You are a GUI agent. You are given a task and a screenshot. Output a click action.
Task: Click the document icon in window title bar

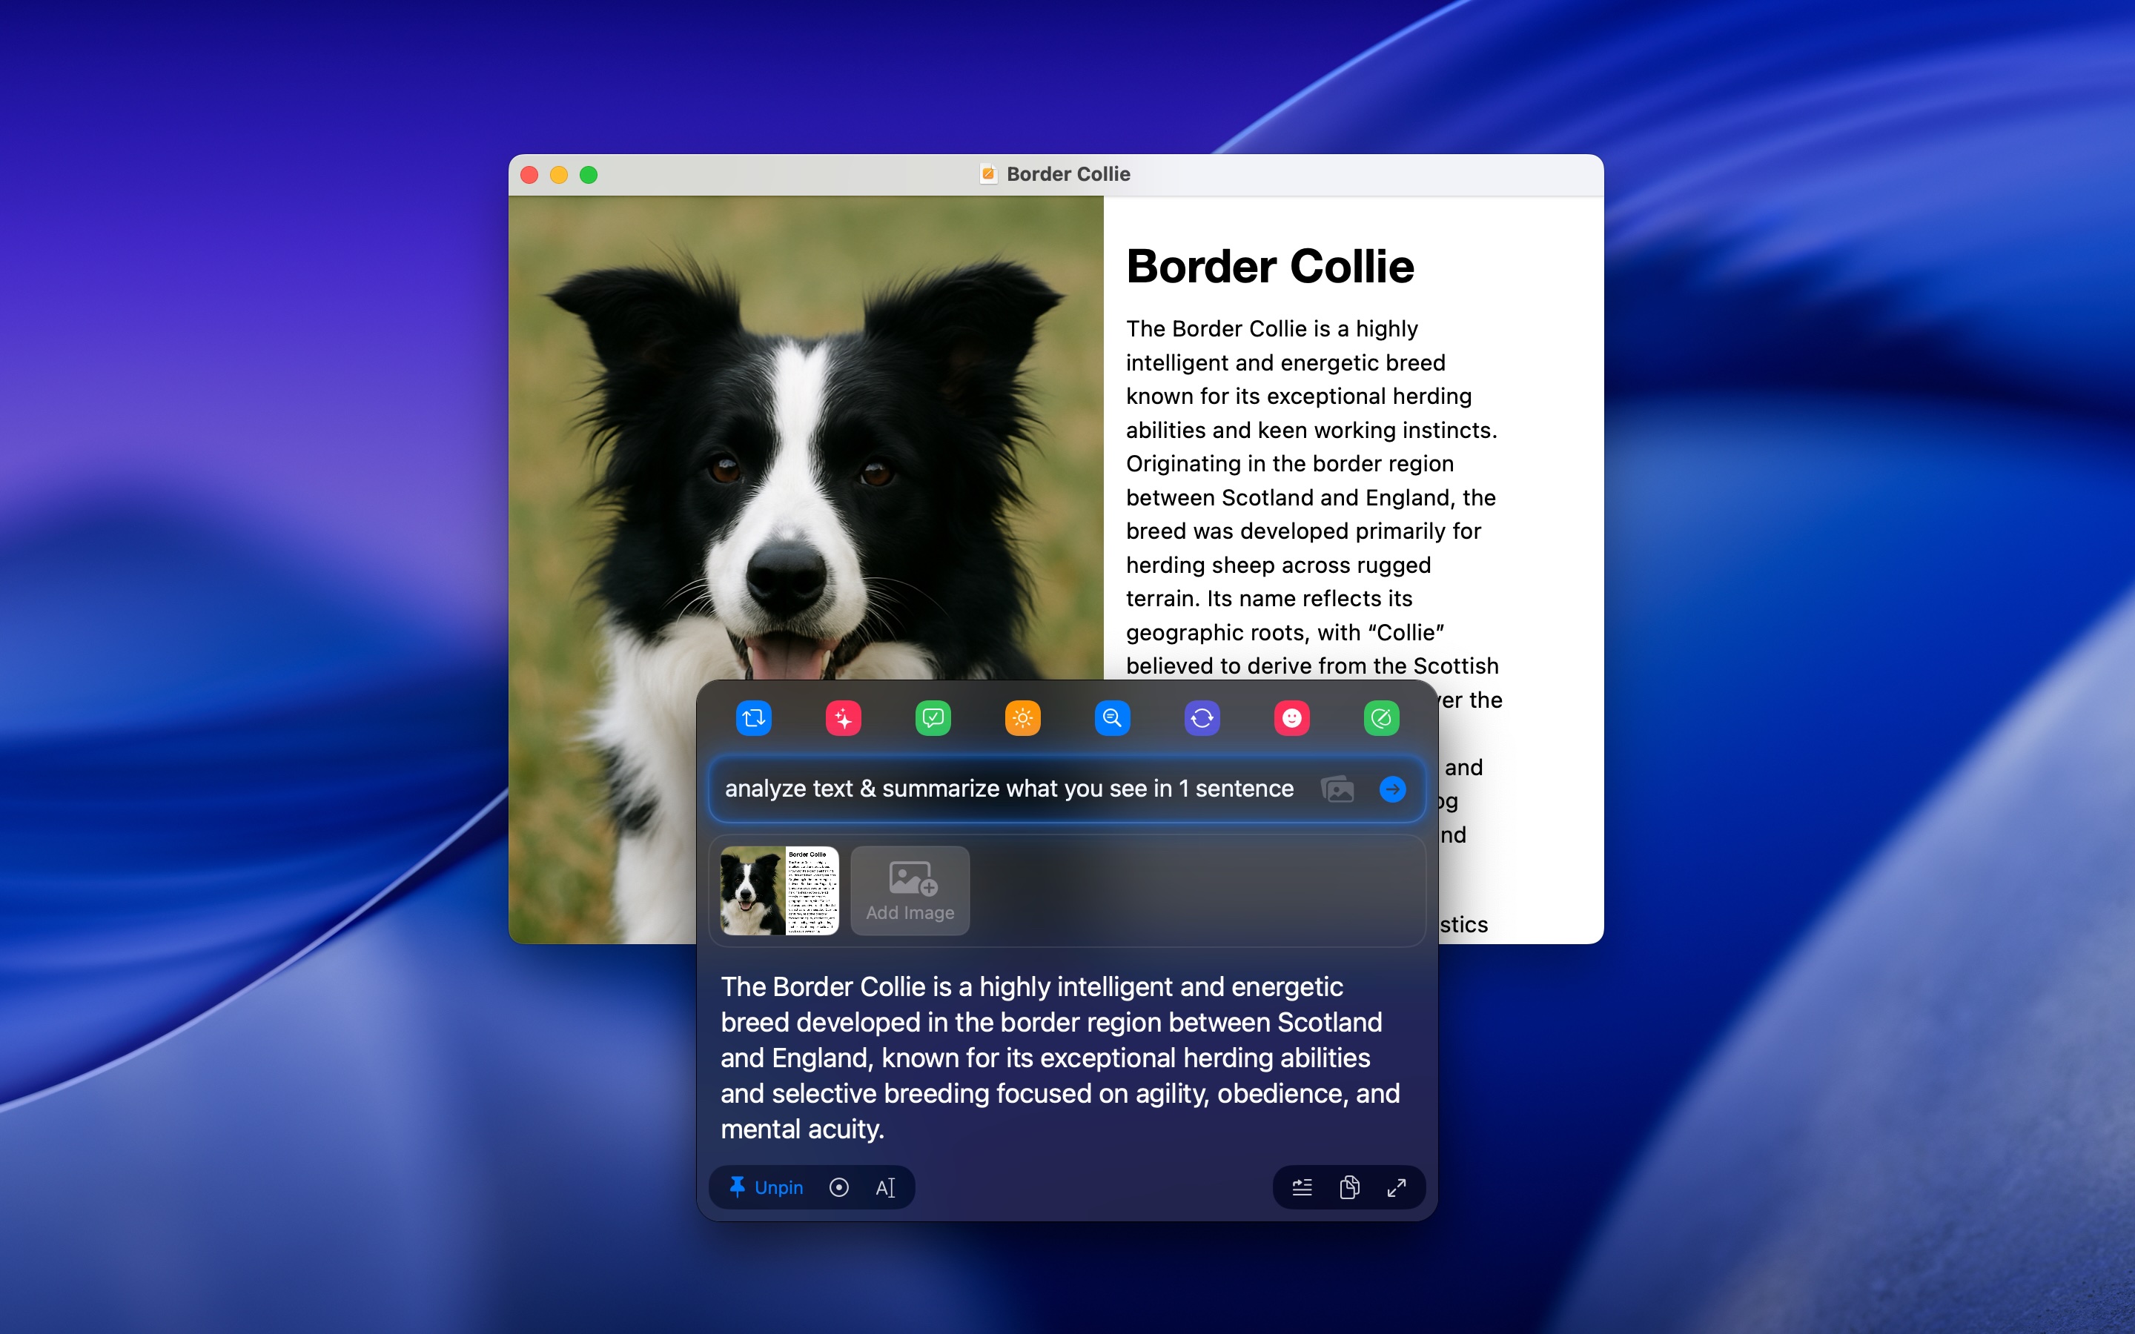point(988,174)
